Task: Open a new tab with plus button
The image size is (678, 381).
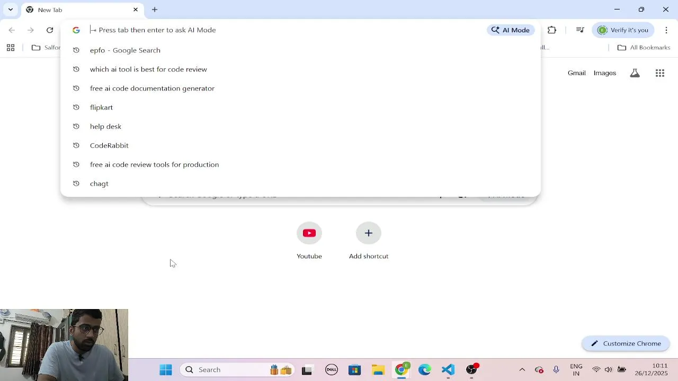Action: tap(155, 10)
